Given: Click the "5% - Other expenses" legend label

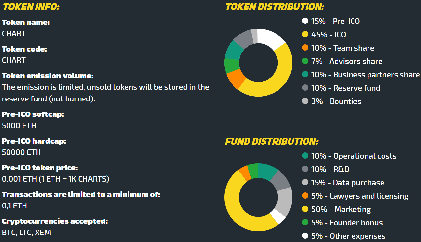Looking at the screenshot, I should (348, 236).
